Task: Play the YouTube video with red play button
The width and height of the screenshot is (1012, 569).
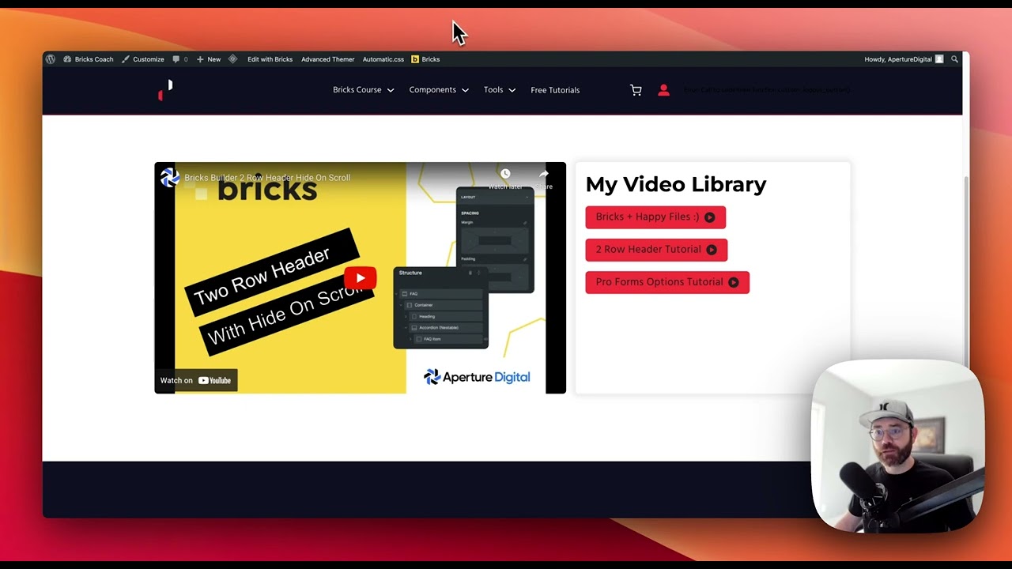Action: (x=361, y=278)
